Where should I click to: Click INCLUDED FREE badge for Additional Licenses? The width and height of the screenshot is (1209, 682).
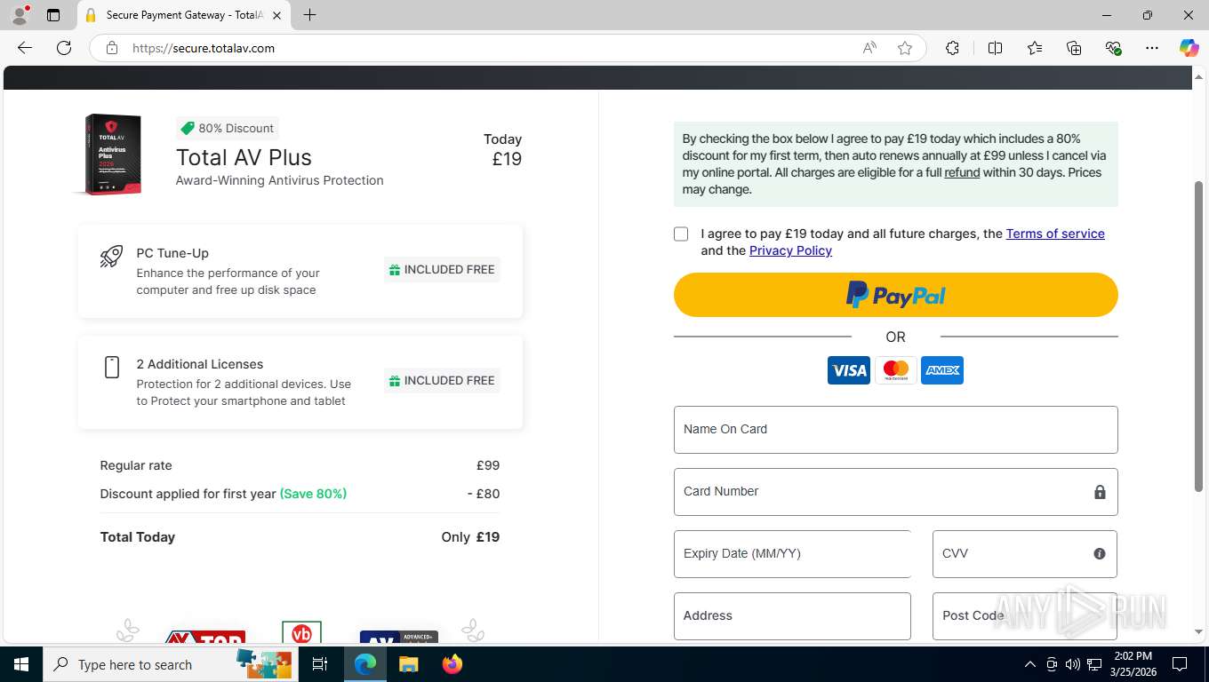442,381
